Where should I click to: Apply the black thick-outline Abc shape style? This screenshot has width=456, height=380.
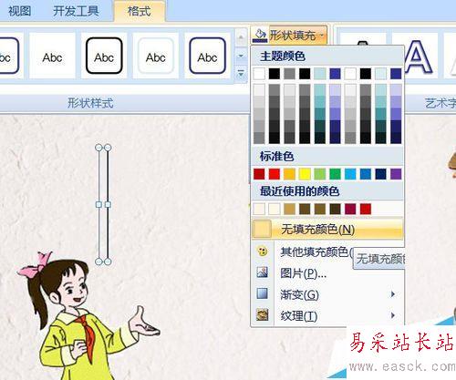(104, 56)
